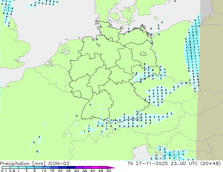Image resolution: width=223 pixels, height=172 pixels.
Task: Click the '10' legend scale label
Action: pos(44,171)
